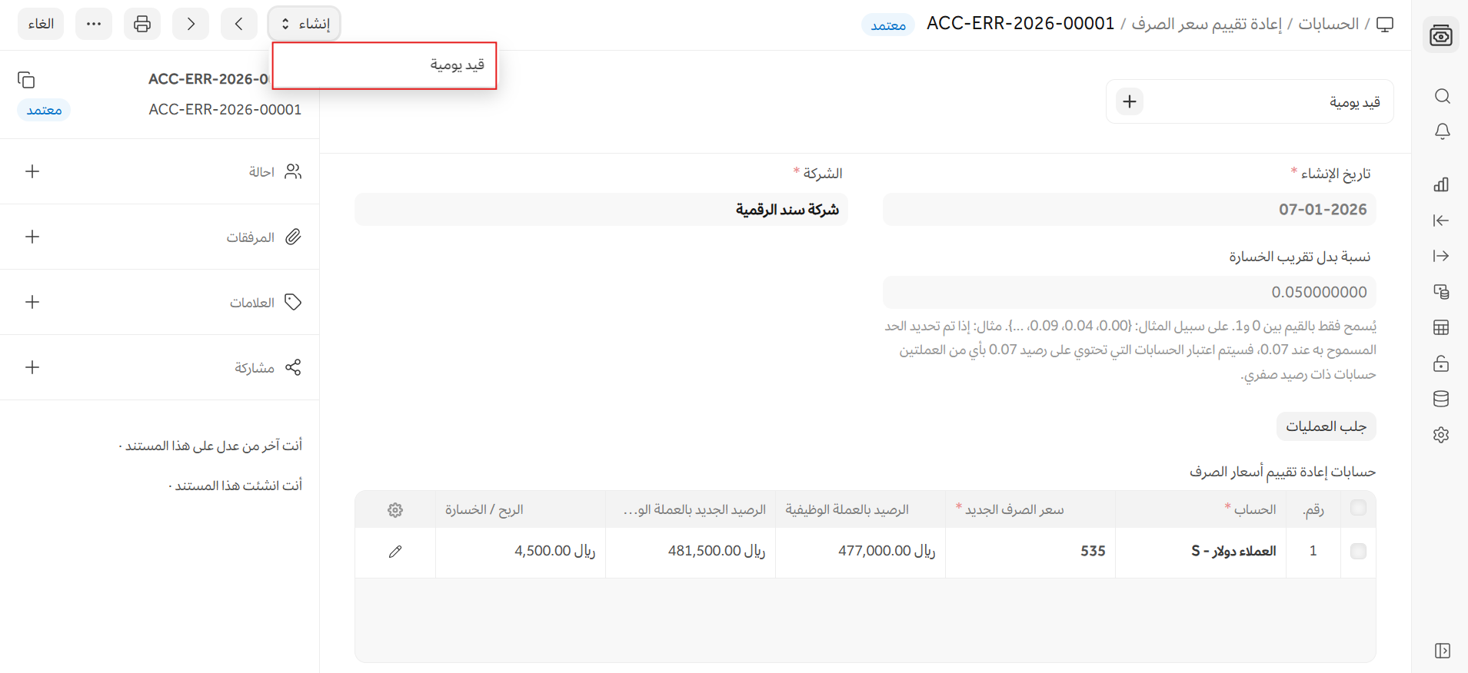Open table column settings gear
This screenshot has width=1468, height=673.
(395, 510)
